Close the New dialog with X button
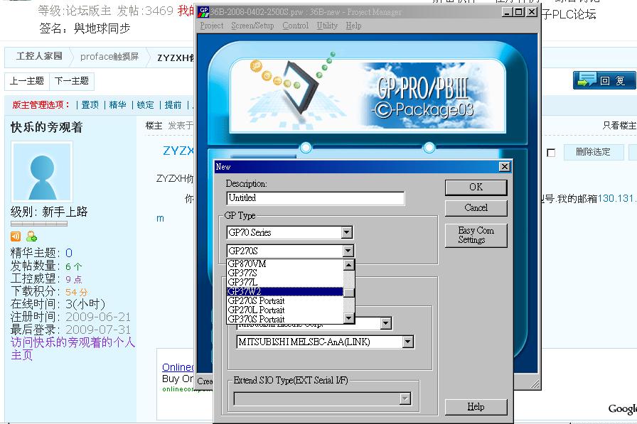This screenshot has height=424, width=637. (x=504, y=167)
